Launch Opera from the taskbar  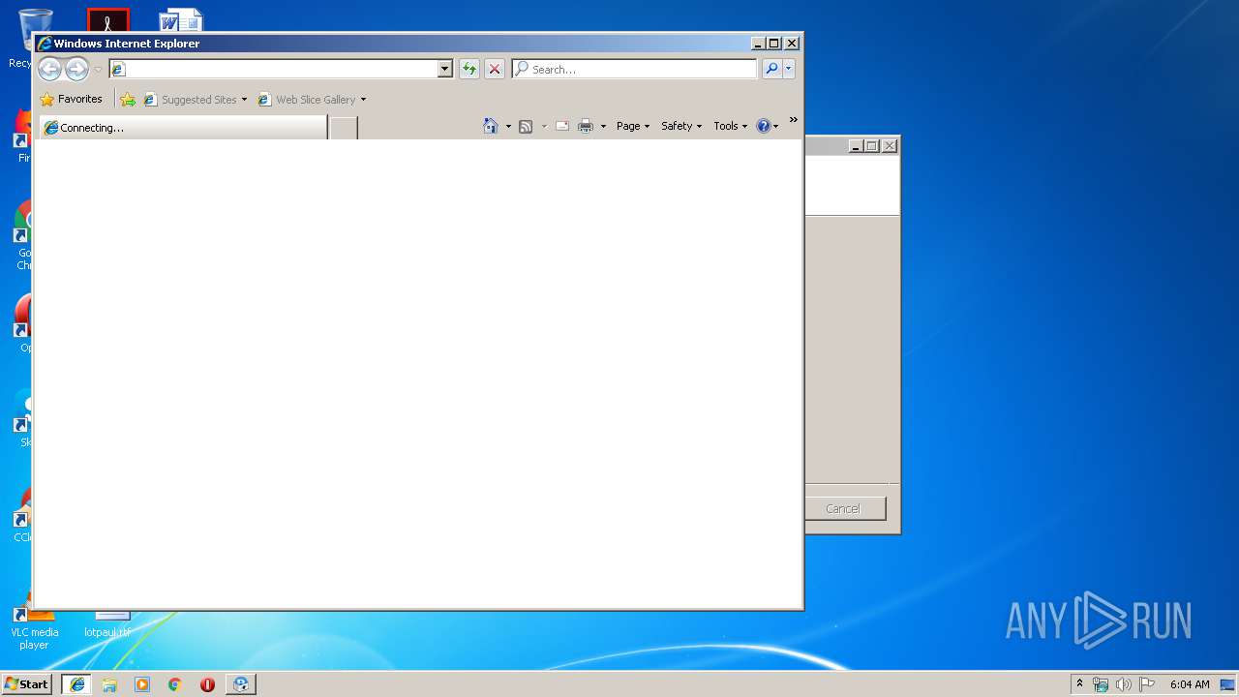(x=207, y=684)
